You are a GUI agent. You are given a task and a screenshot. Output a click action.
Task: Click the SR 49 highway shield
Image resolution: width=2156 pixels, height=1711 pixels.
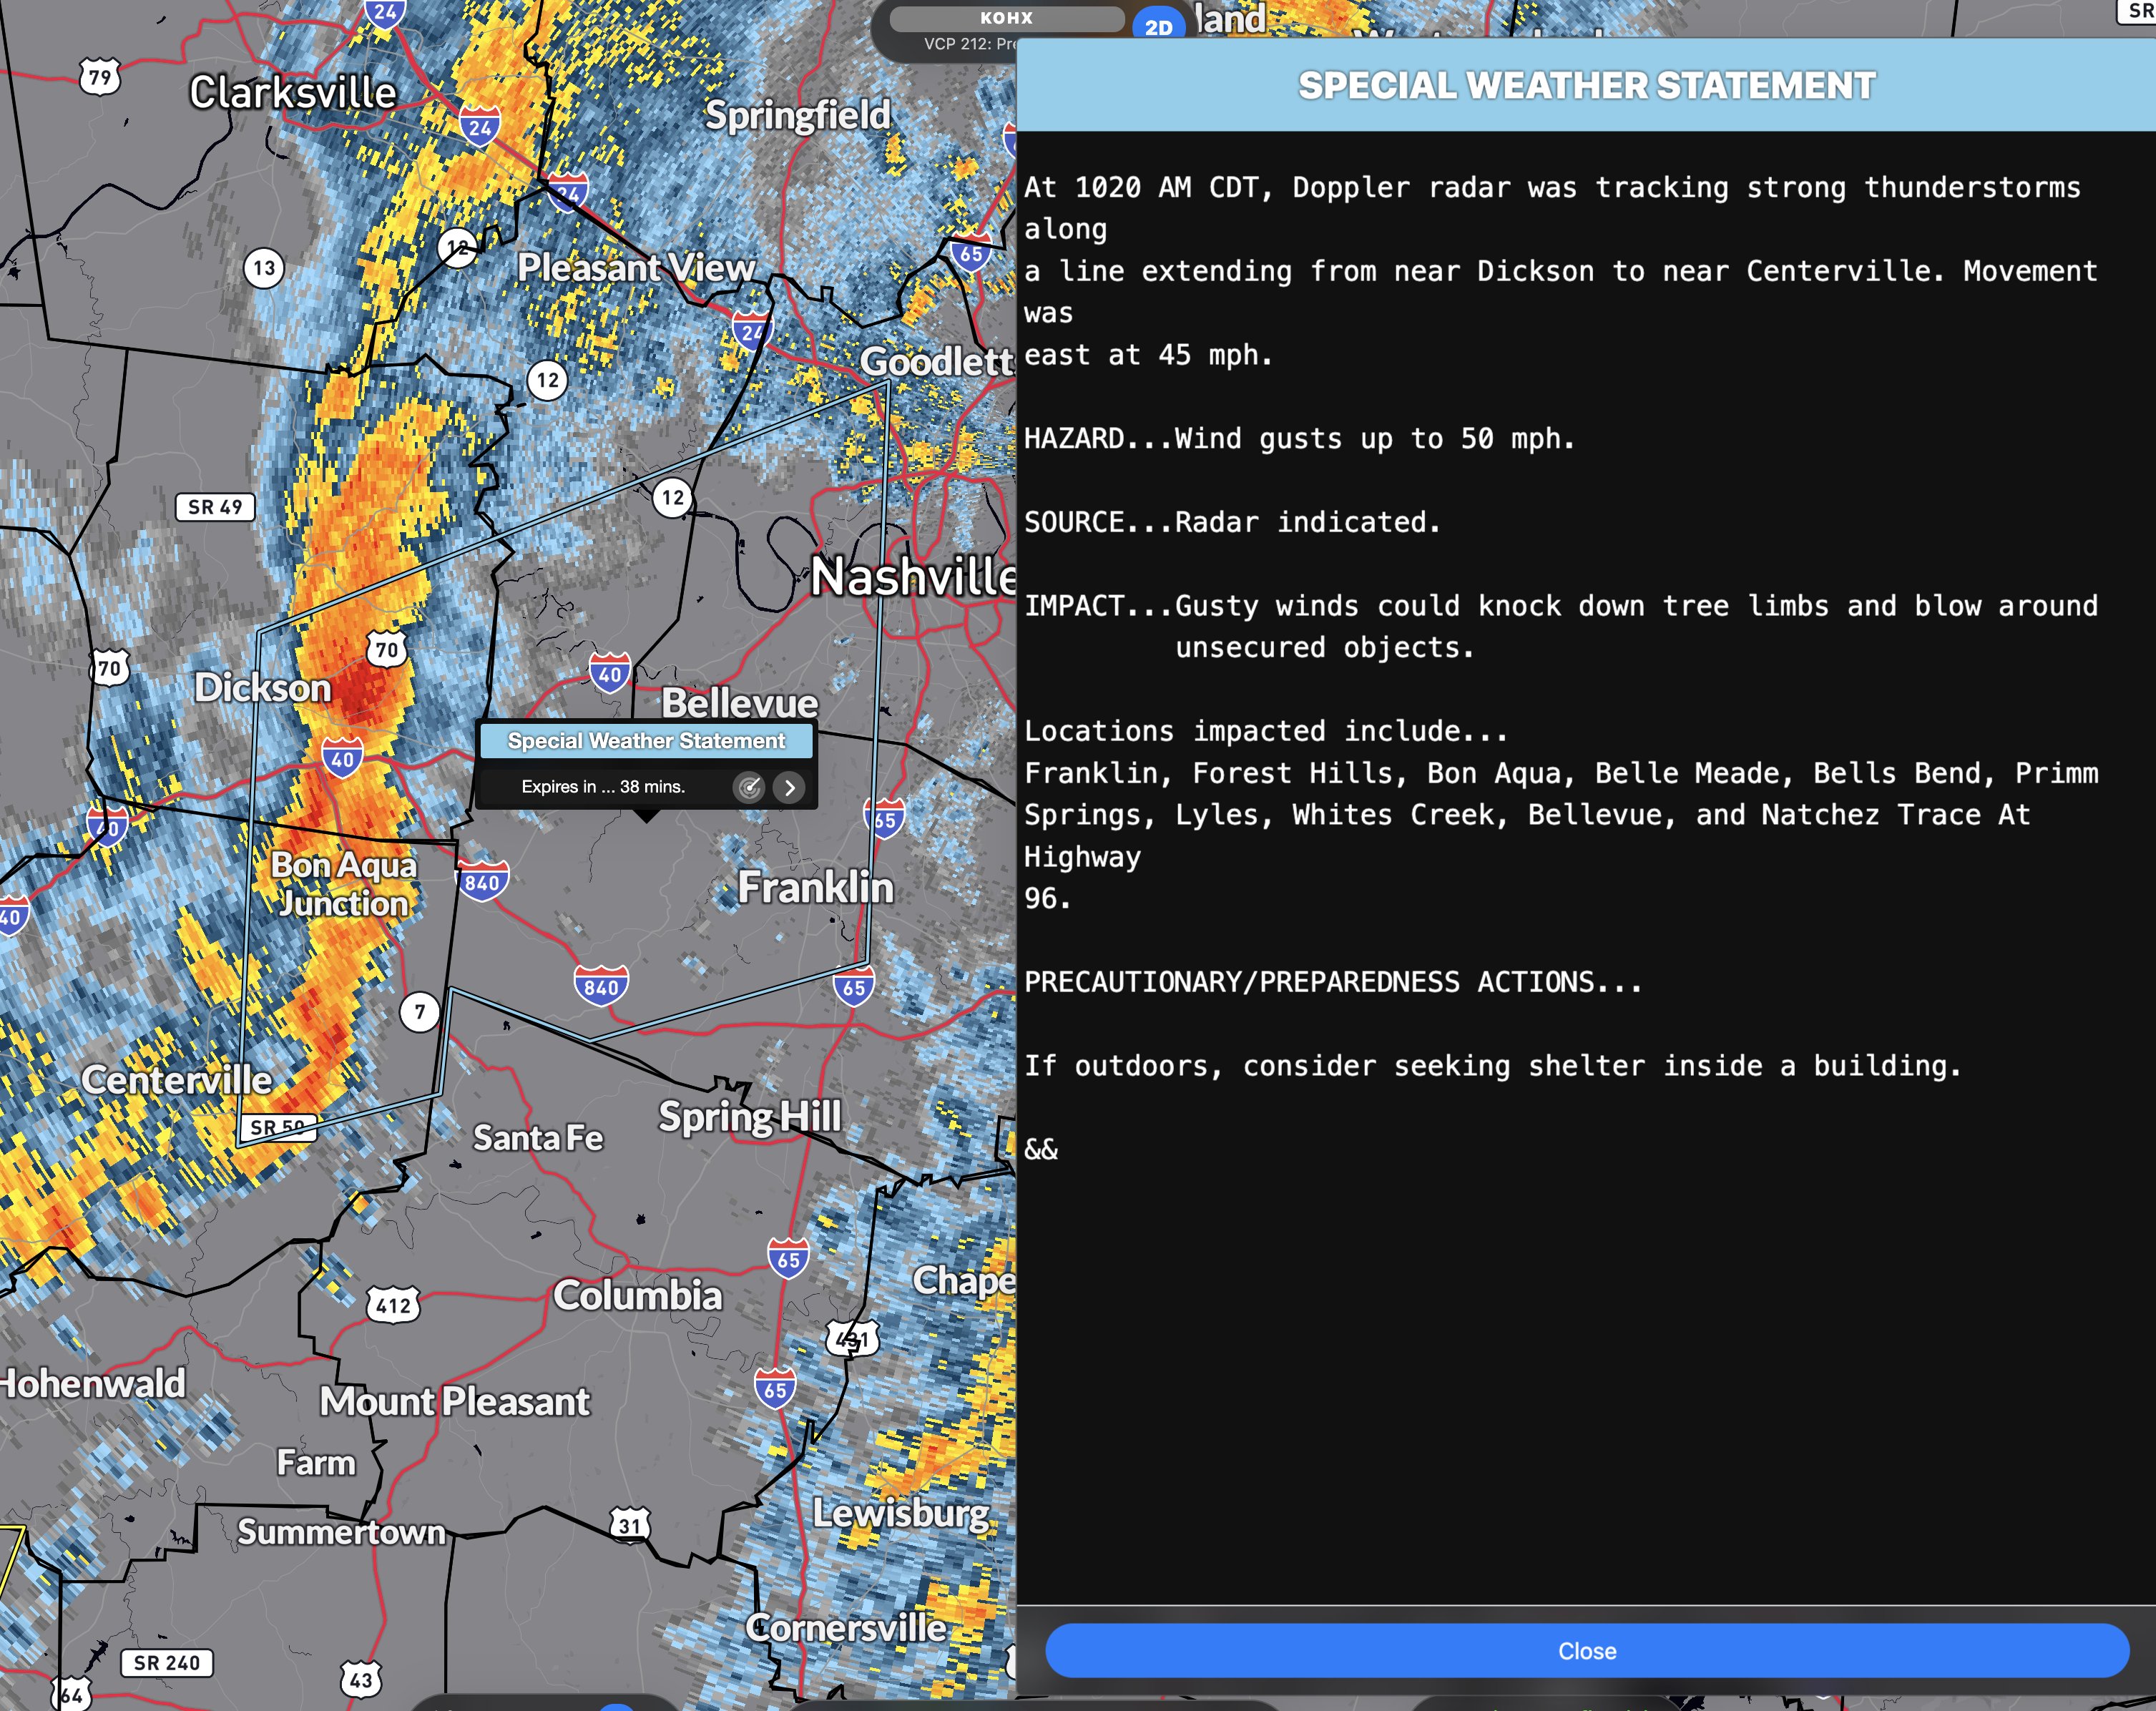click(x=215, y=507)
